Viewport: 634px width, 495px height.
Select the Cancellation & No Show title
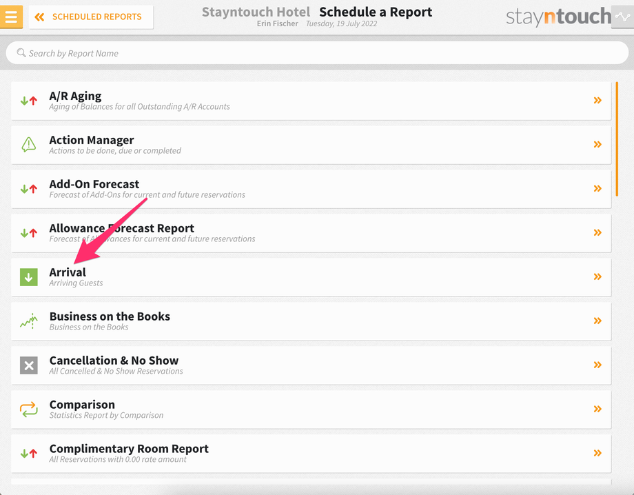114,361
